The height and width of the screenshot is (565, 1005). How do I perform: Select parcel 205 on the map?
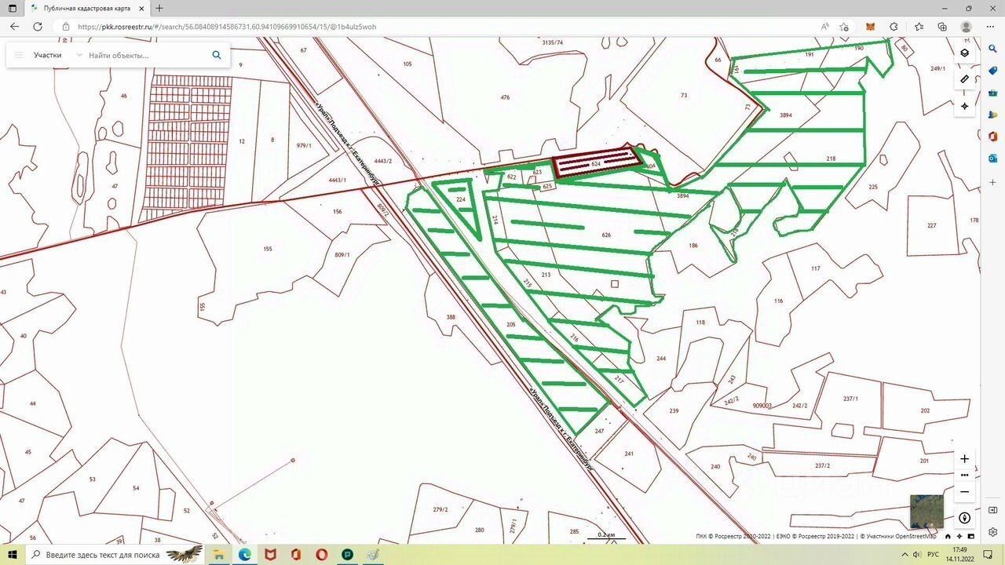511,324
